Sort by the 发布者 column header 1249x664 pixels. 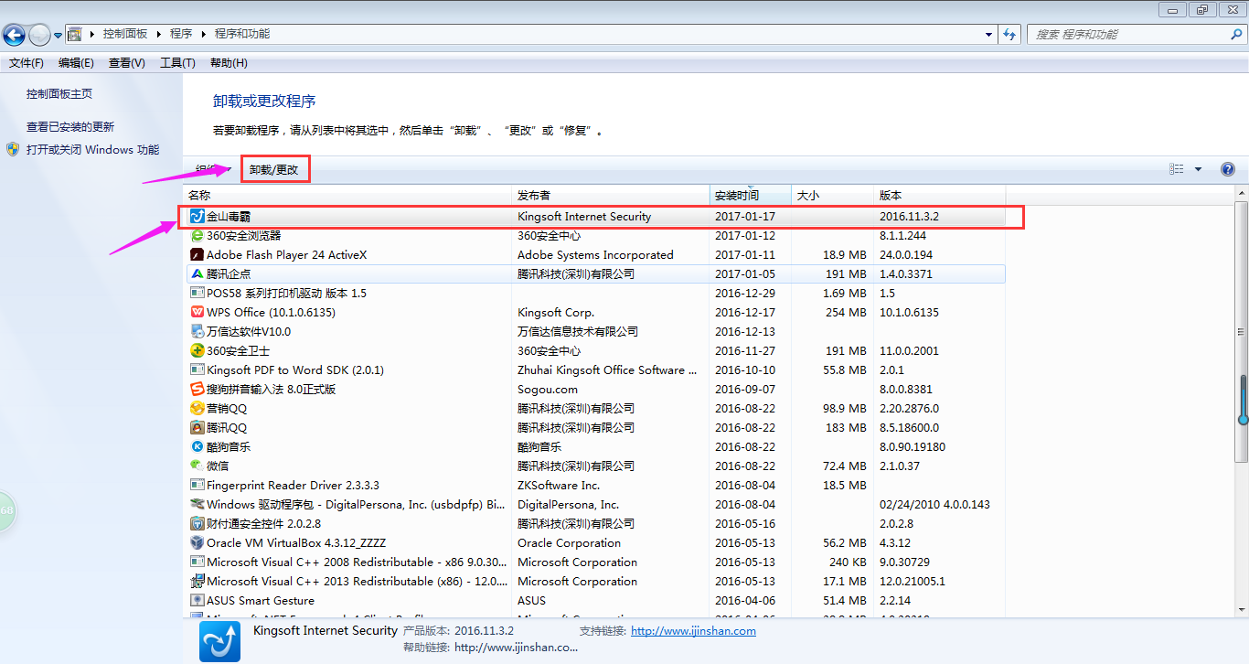click(611, 196)
